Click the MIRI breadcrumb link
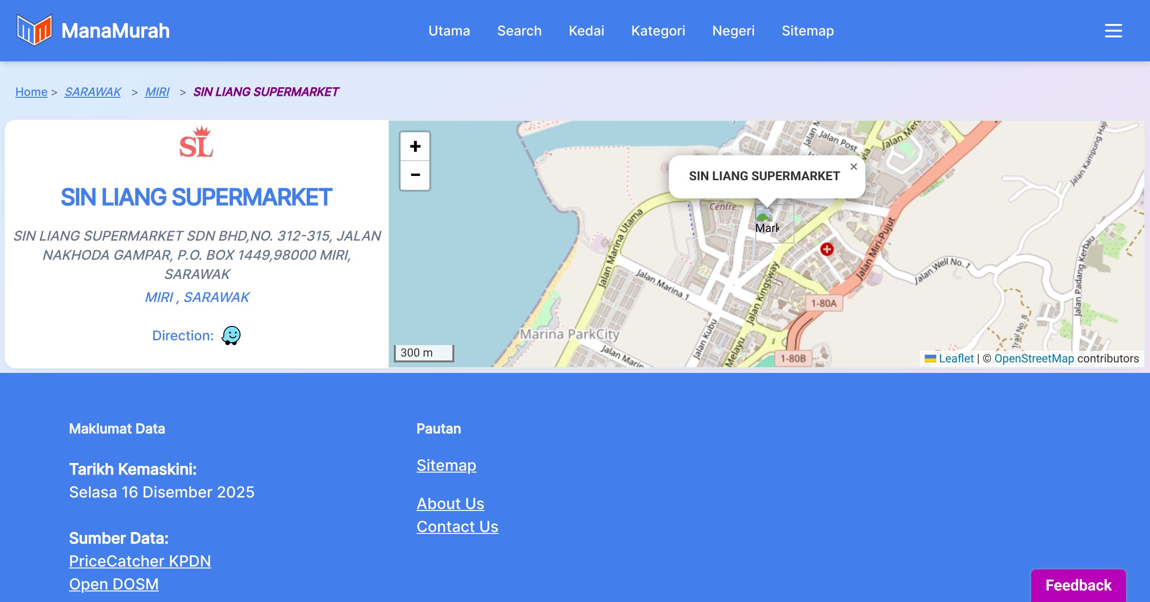 pyautogui.click(x=157, y=92)
